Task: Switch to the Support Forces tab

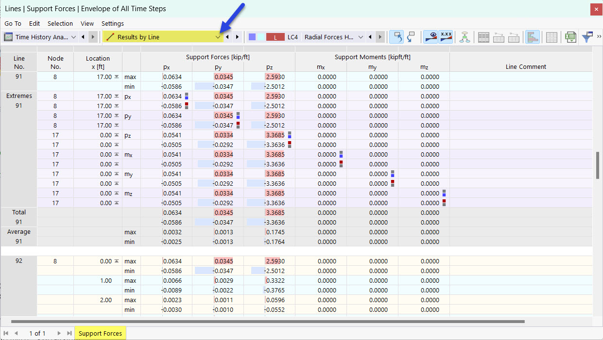Action: pyautogui.click(x=100, y=333)
